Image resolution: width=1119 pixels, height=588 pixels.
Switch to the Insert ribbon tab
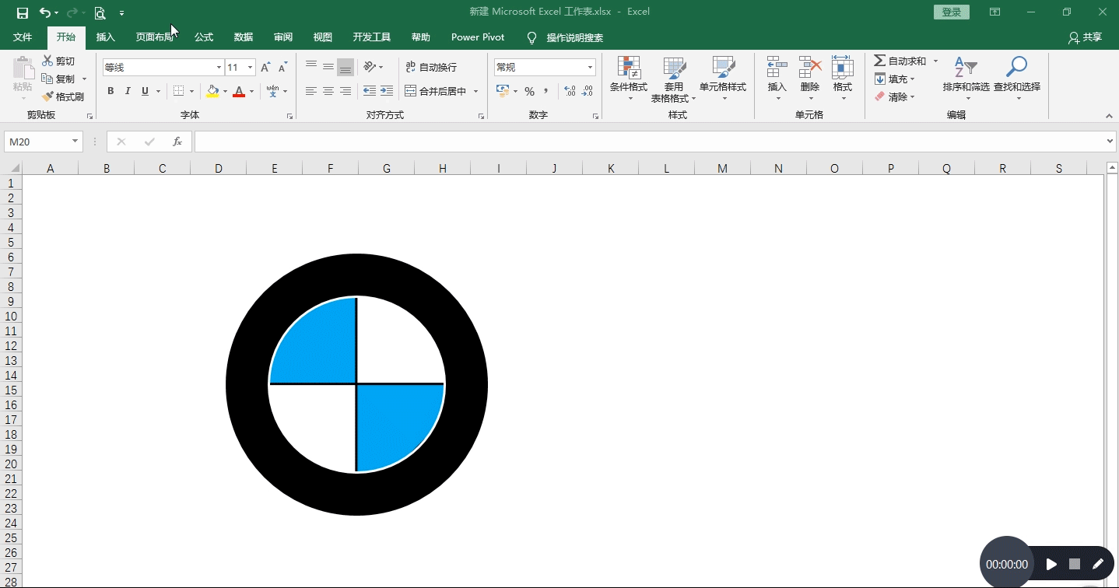[105, 37]
